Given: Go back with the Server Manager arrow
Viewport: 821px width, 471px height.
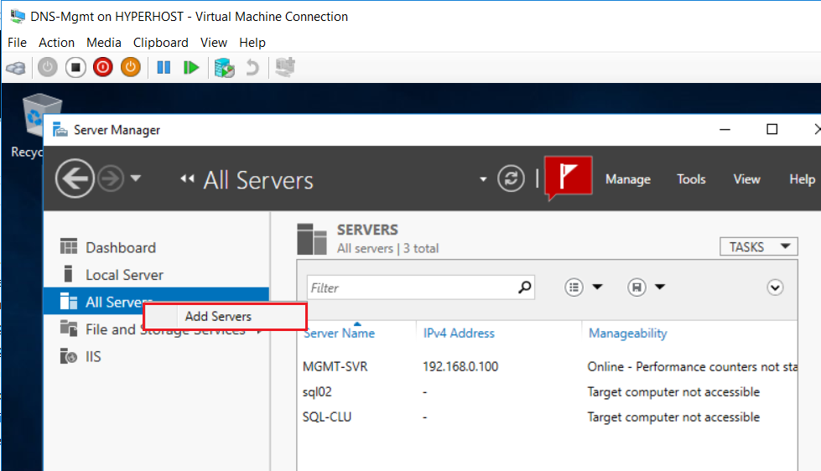Looking at the screenshot, I should coord(75,179).
